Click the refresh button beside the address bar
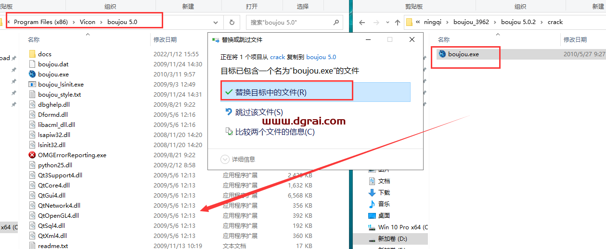606x249 pixels. 232,22
